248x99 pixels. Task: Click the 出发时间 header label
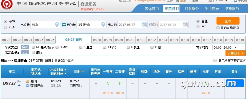[57, 70]
